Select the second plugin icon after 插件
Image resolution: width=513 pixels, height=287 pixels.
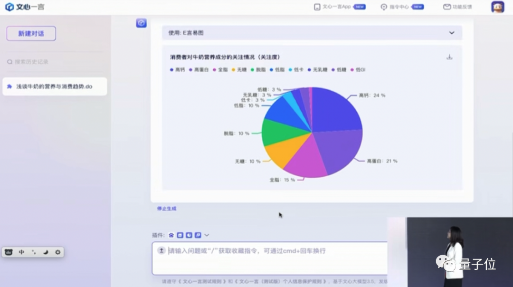coord(180,235)
